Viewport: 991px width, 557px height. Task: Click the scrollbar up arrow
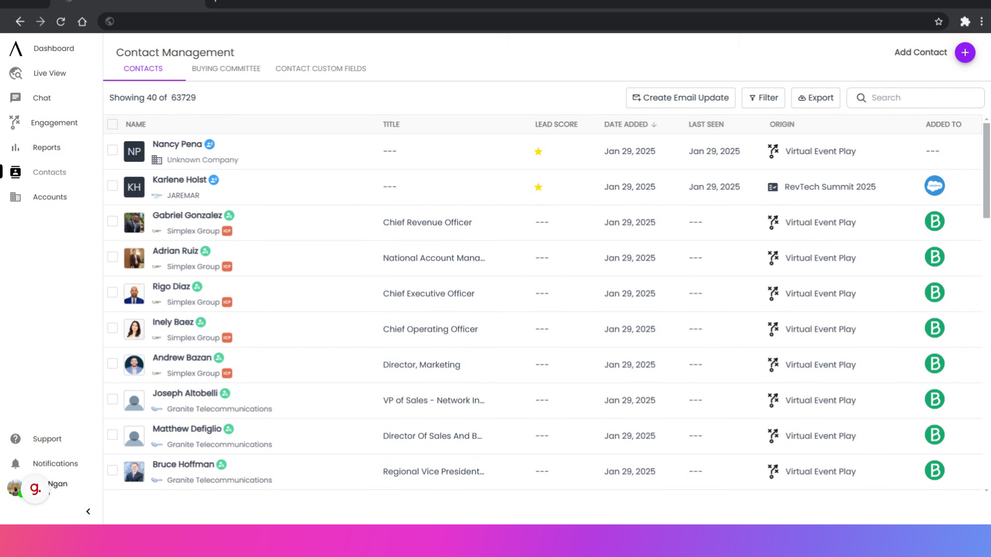pos(986,120)
